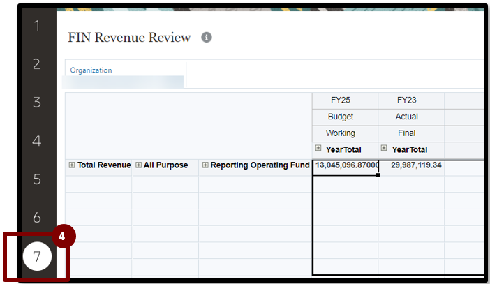Switch to sidebar tab 1
Viewport: 490px width, 284px height.
tap(37, 27)
